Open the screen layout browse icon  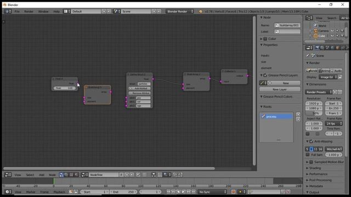pyautogui.click(x=67, y=11)
